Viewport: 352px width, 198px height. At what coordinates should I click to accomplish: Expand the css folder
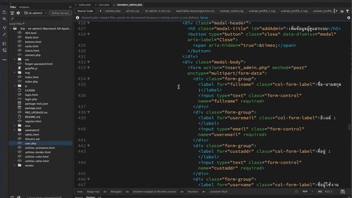(15, 59)
